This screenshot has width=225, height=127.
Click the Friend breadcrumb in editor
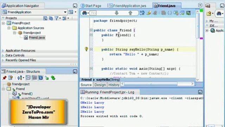click(x=86, y=80)
